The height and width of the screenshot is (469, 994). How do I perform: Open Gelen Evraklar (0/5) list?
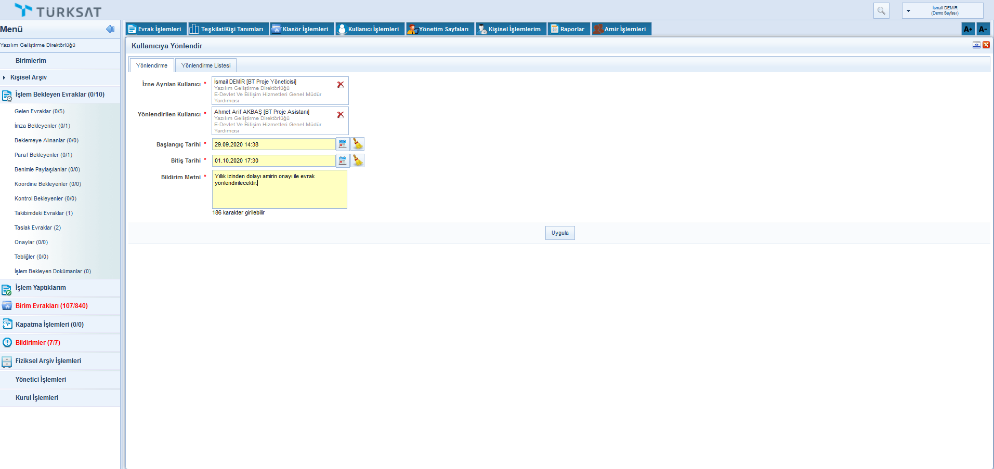pos(40,111)
